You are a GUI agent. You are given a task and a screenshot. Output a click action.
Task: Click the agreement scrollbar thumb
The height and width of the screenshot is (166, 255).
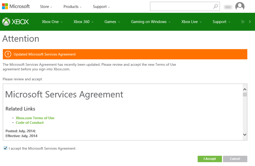click(245, 94)
